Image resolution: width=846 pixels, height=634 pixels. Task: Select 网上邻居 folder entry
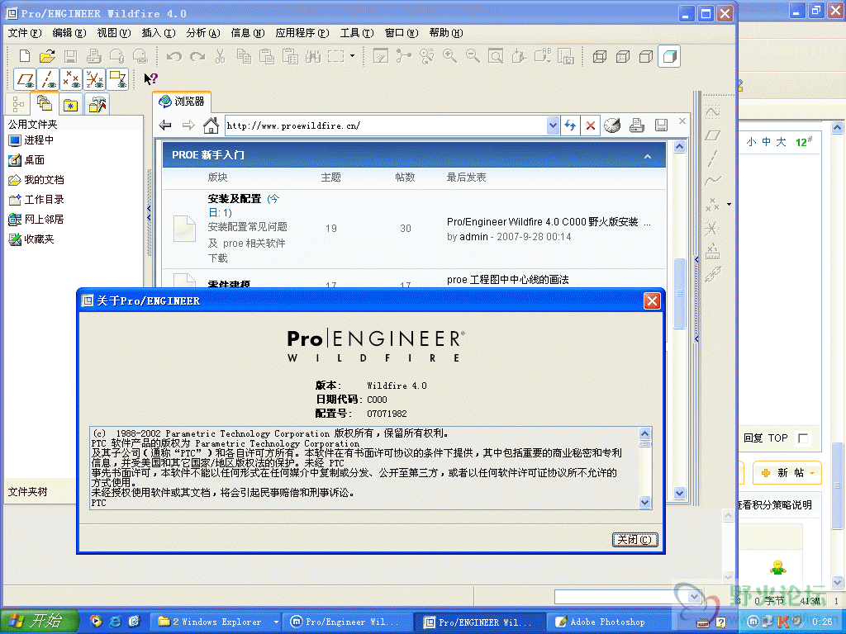36,220
